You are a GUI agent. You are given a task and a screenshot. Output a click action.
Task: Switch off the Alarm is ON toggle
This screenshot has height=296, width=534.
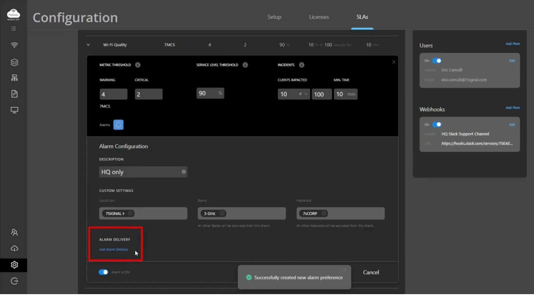click(103, 272)
